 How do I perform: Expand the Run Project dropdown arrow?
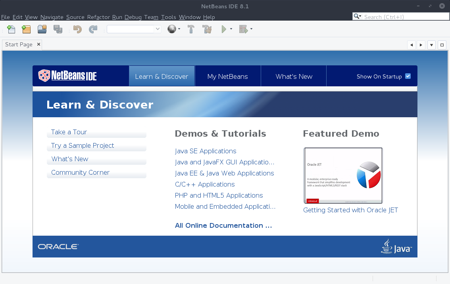click(231, 29)
